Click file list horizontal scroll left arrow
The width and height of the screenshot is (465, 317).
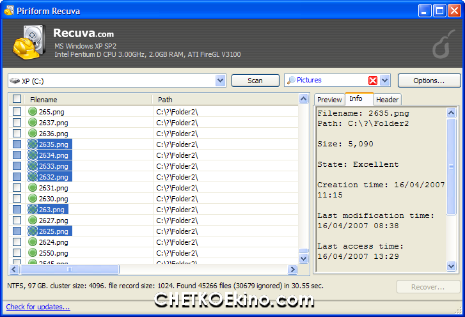pyautogui.click(x=14, y=269)
